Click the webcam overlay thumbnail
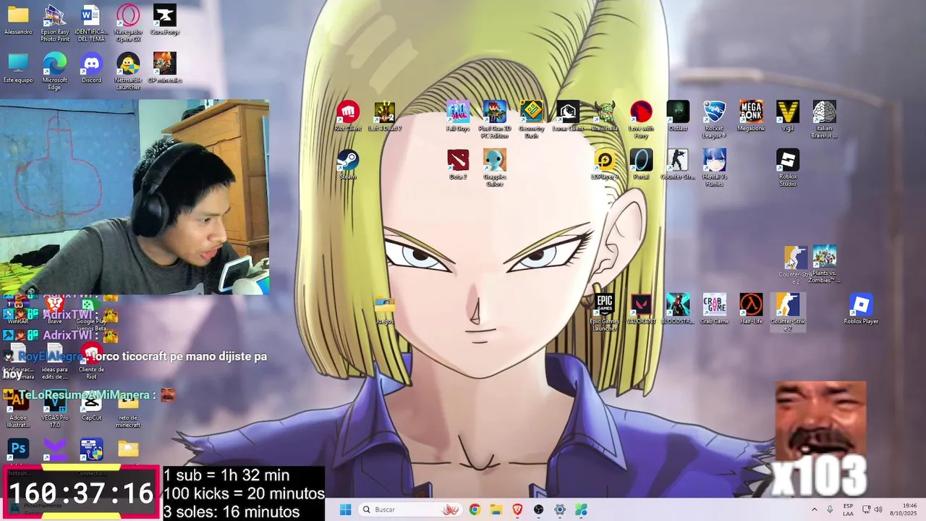The height and width of the screenshot is (521, 926). [x=135, y=197]
